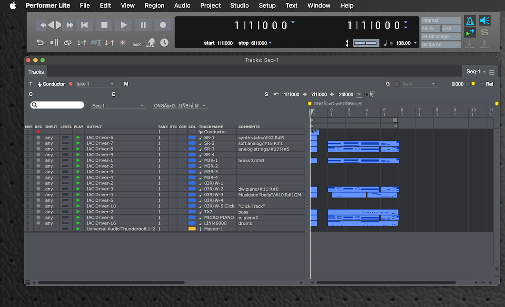Toggle play enable for SR-3 track
This screenshot has height=307, width=505.
[x=78, y=149]
